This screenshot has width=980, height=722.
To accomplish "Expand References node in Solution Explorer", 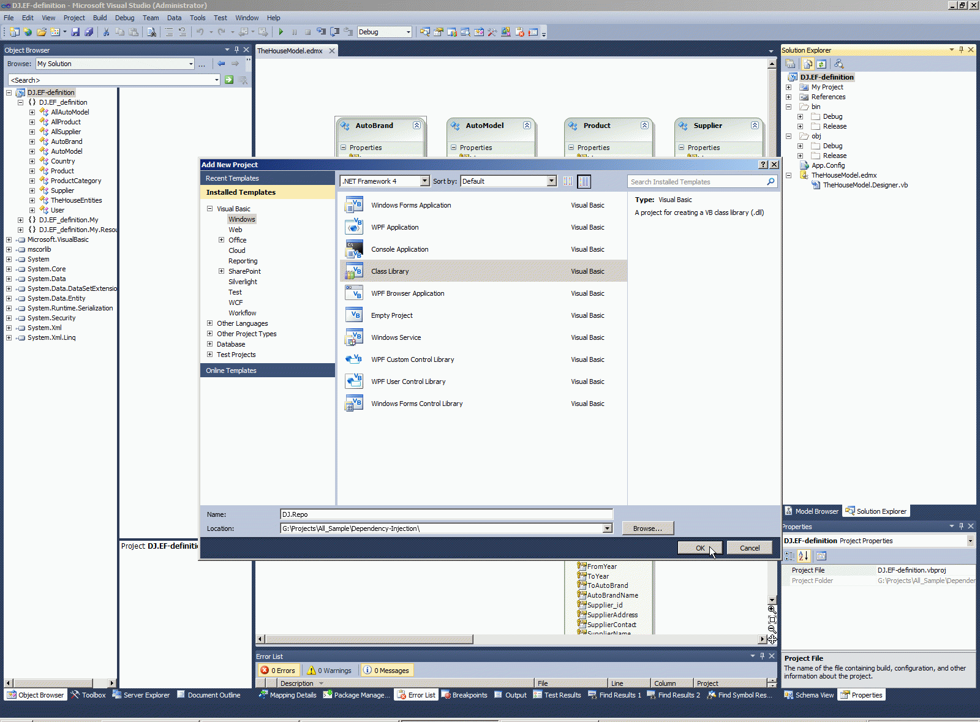I will (788, 97).
